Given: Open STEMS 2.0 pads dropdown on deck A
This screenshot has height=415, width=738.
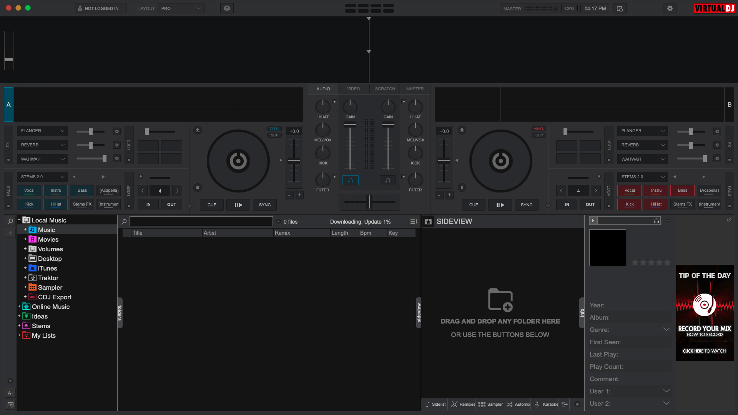Looking at the screenshot, I should (x=42, y=177).
